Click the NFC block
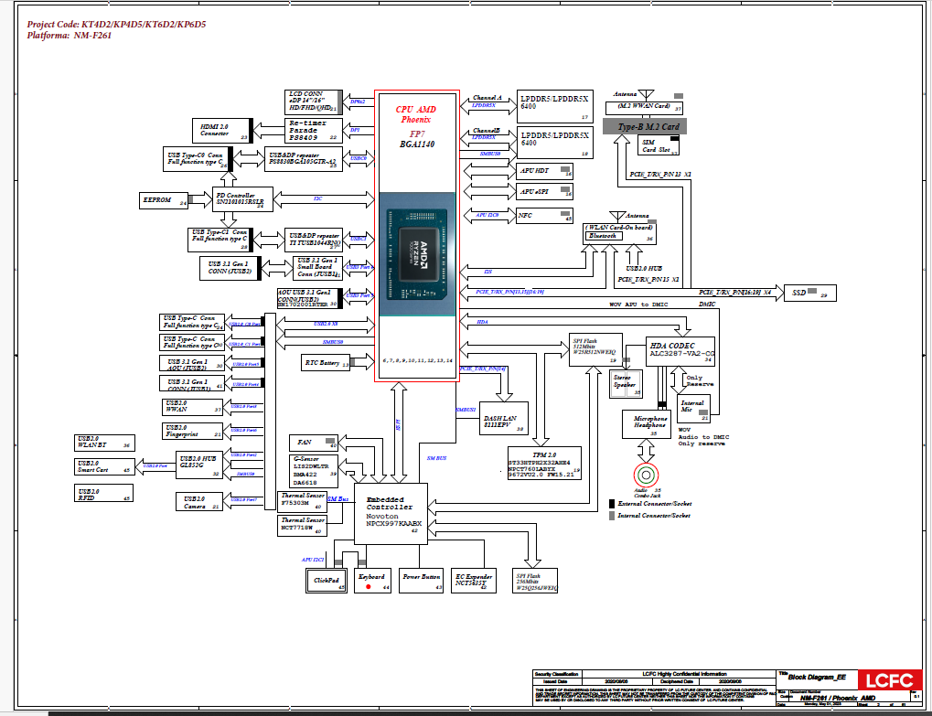 [544, 215]
